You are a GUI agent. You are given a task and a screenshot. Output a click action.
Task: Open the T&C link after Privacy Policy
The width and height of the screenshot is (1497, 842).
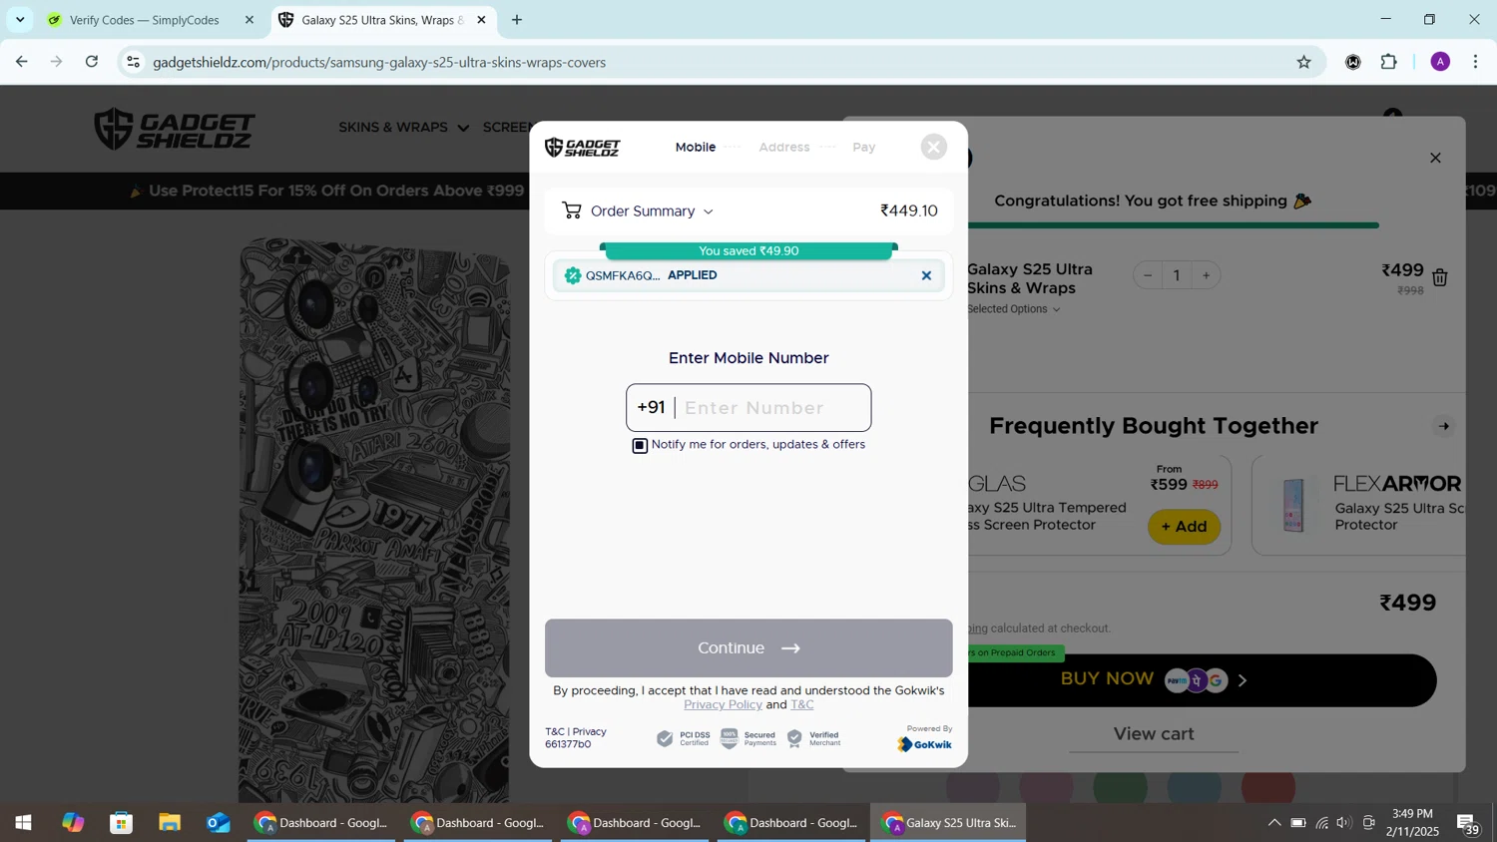802,705
